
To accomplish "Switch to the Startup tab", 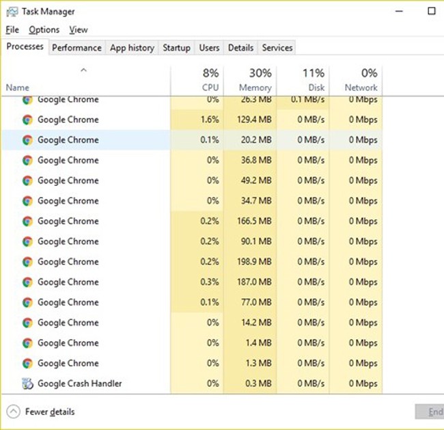I will coord(176,48).
